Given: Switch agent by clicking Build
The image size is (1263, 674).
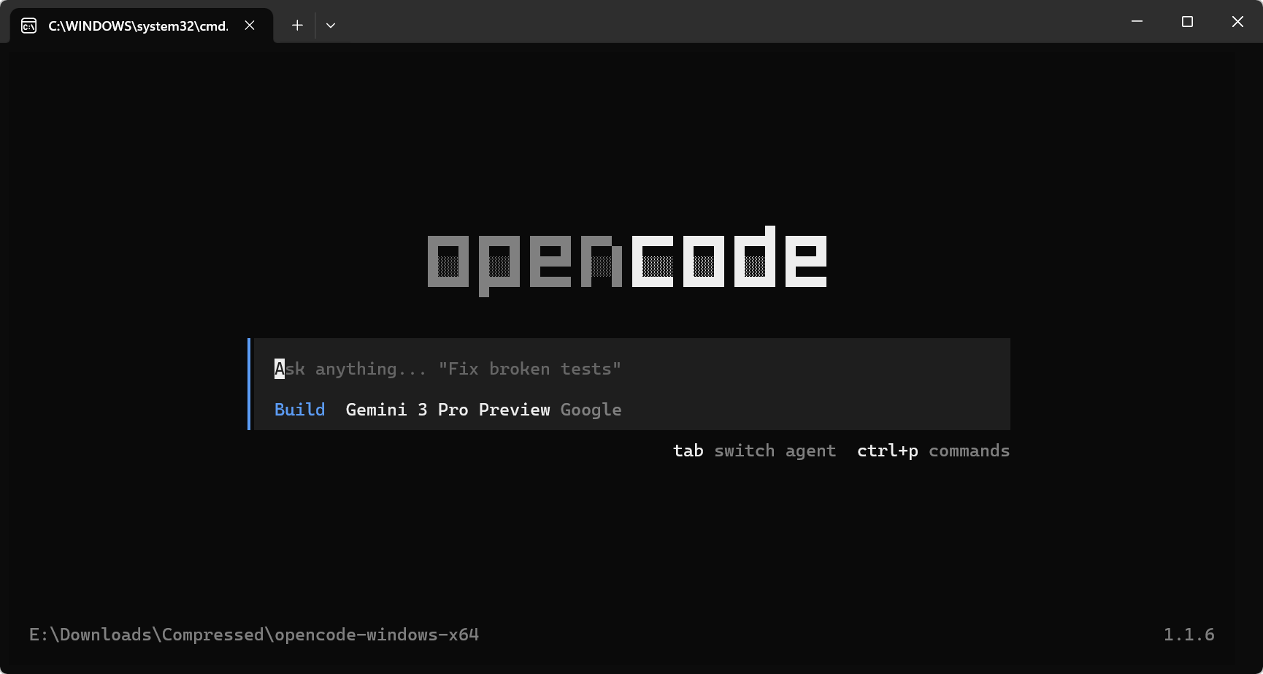Looking at the screenshot, I should click(x=299, y=410).
